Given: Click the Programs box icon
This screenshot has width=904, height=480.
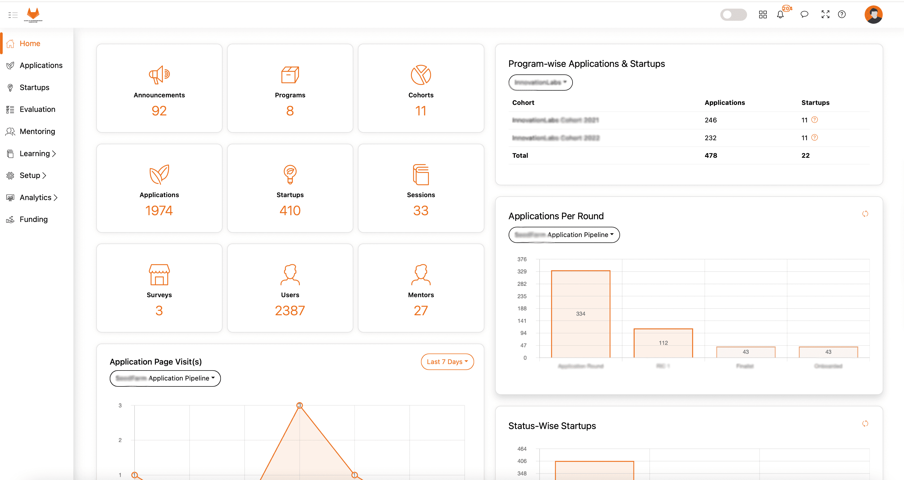Looking at the screenshot, I should click(290, 75).
